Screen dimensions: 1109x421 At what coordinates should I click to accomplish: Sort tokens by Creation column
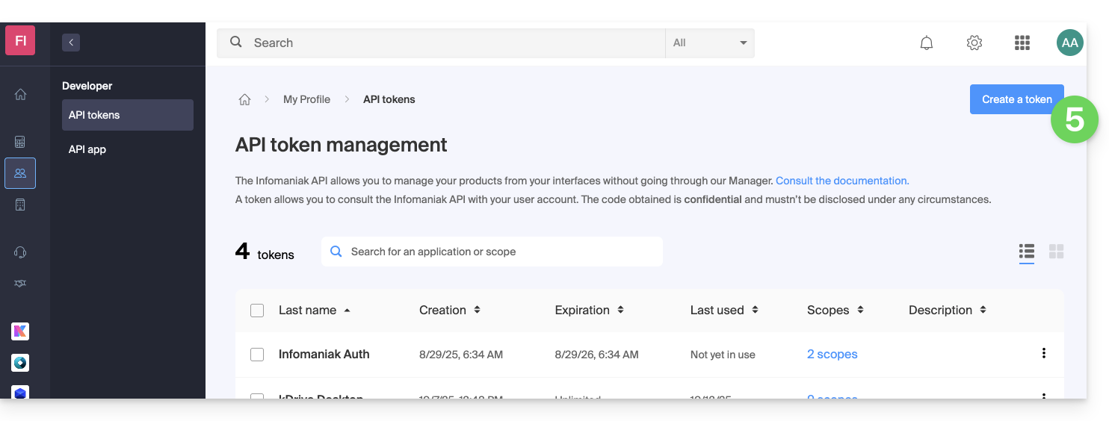pos(449,310)
